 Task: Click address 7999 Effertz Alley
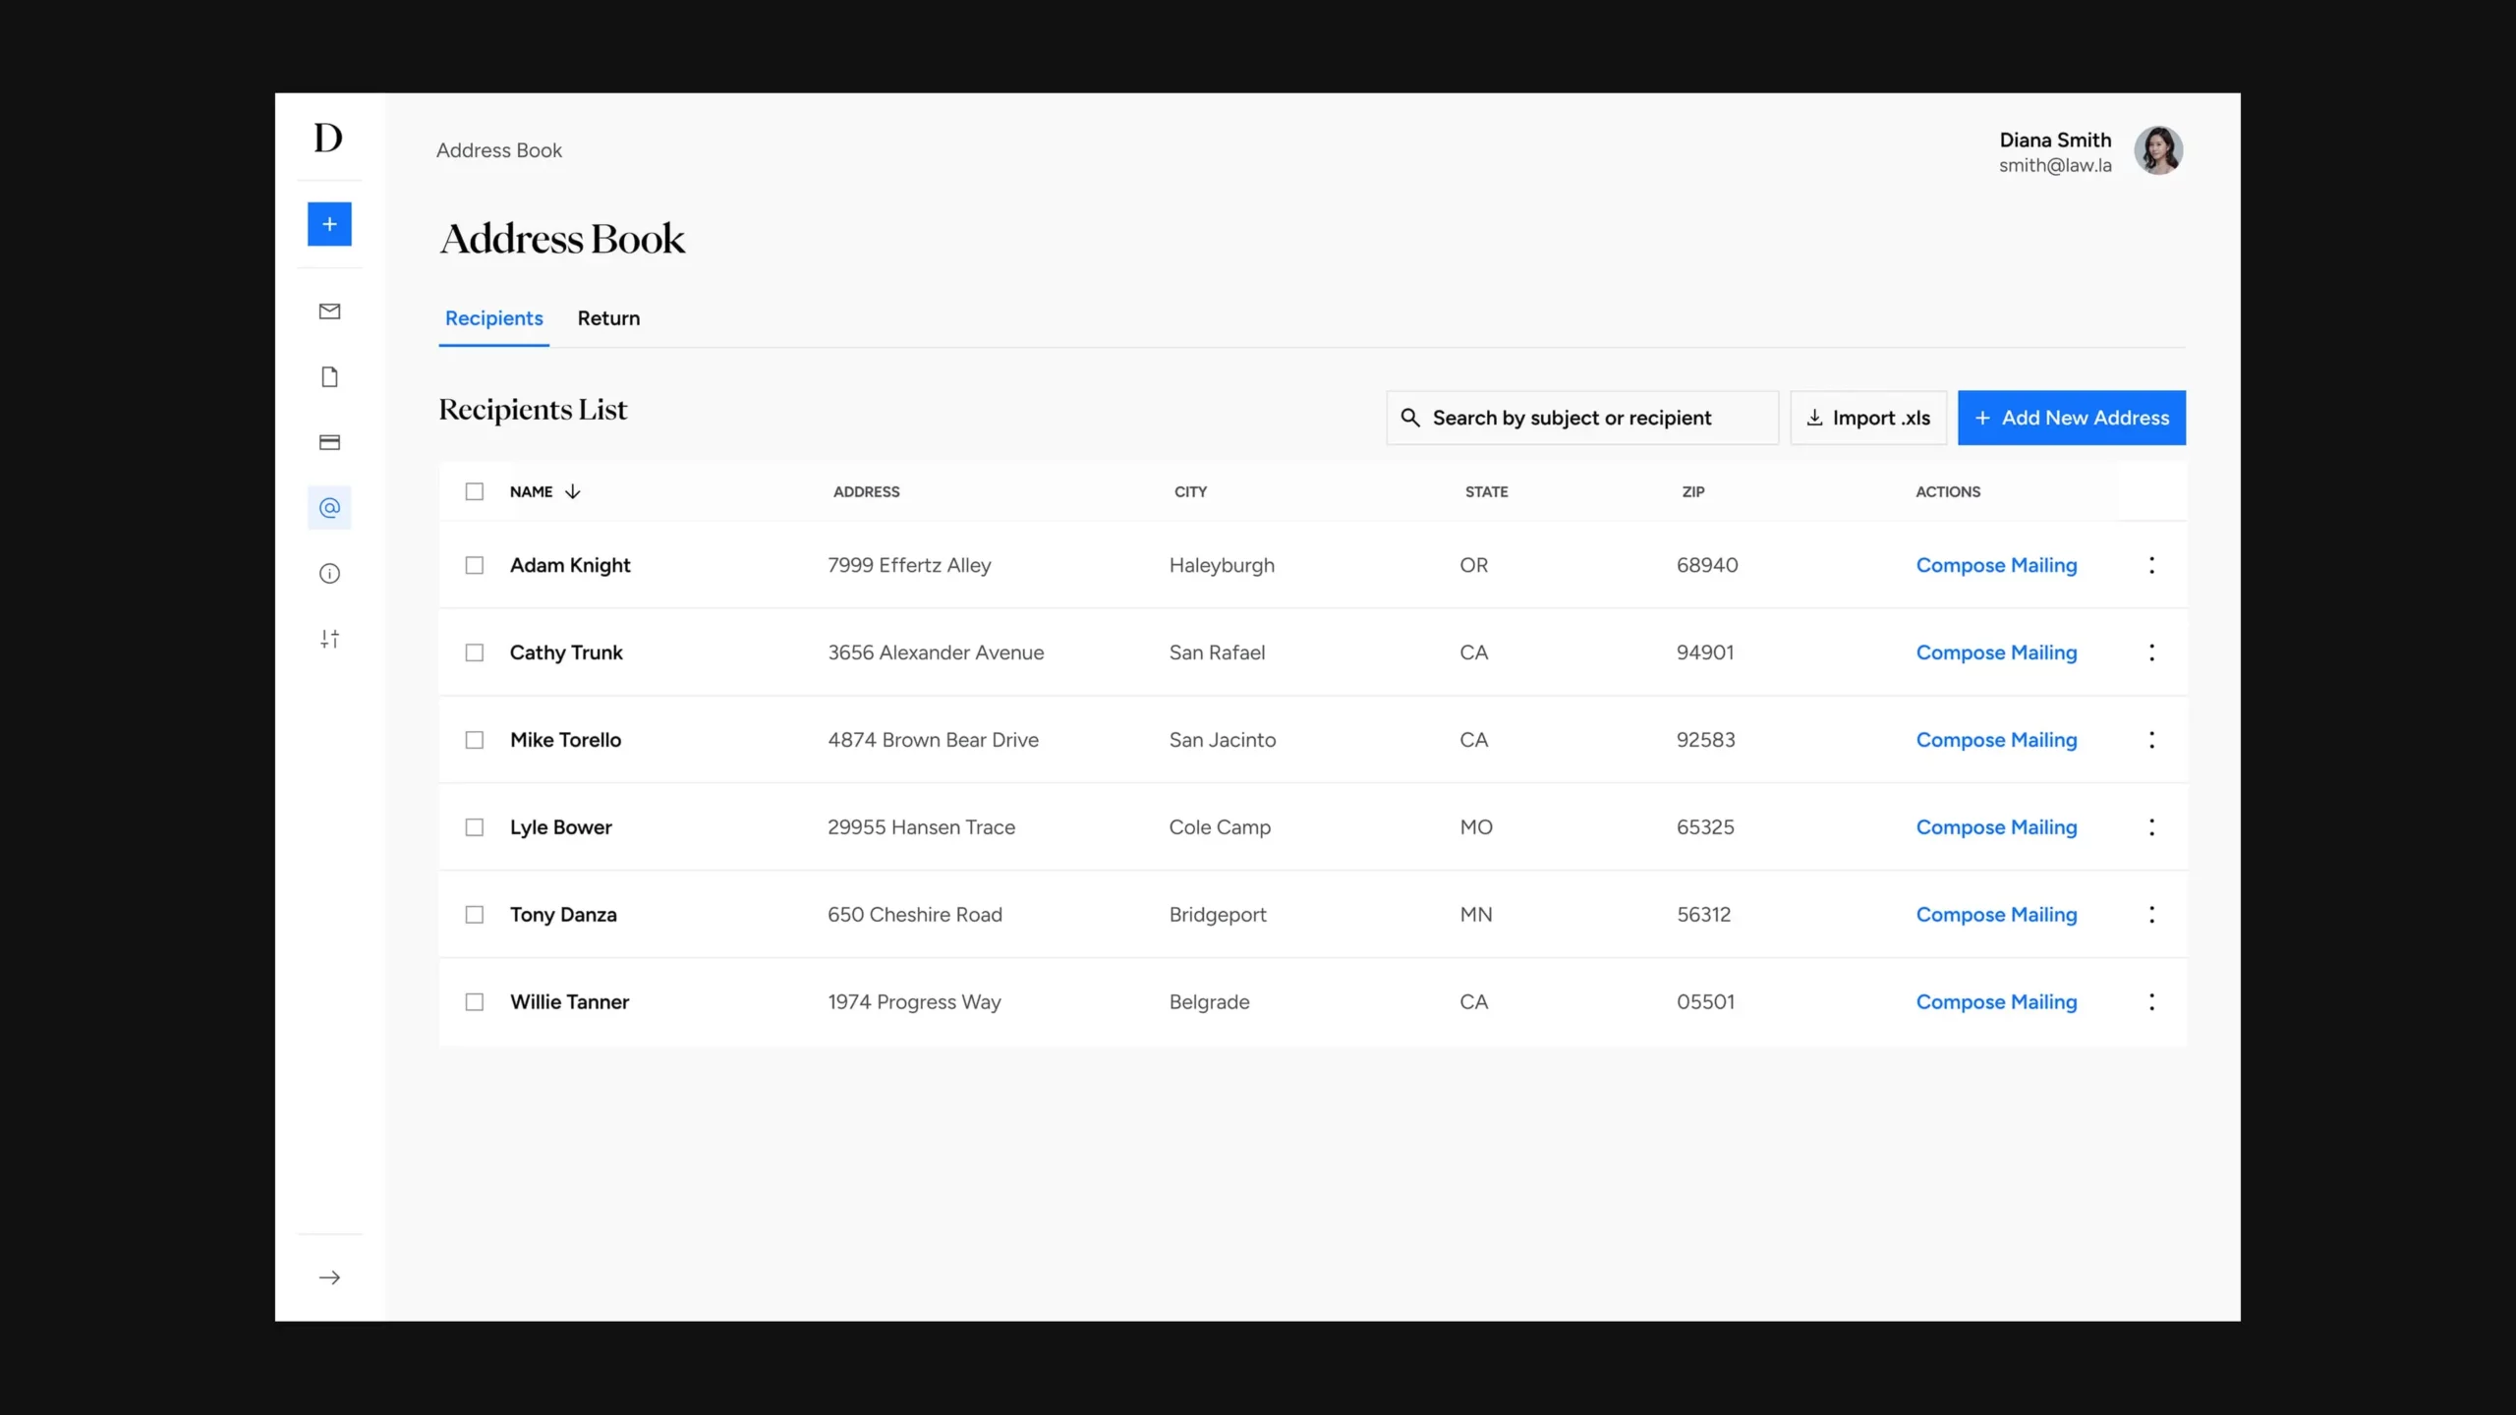pyautogui.click(x=909, y=565)
